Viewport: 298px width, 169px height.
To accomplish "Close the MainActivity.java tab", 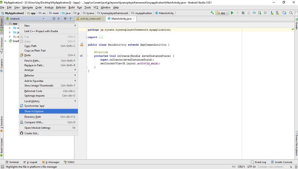I will click(x=134, y=18).
